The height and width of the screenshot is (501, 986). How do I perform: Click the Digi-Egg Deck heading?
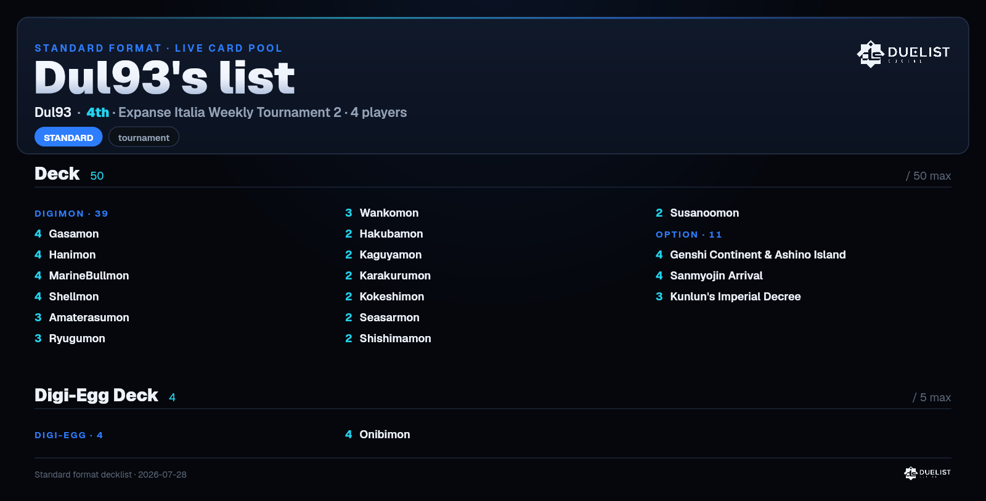[96, 395]
